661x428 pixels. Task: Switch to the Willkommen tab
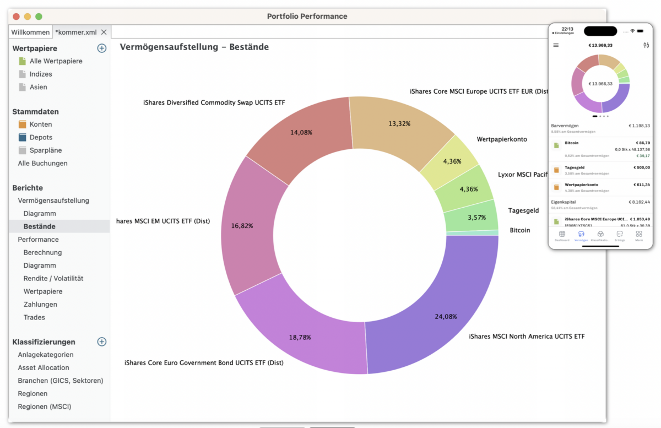(x=30, y=31)
